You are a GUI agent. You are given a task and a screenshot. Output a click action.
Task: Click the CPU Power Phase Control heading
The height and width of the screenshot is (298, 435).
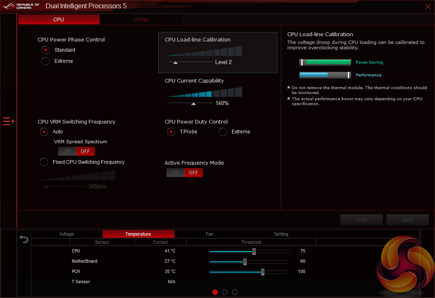click(71, 39)
